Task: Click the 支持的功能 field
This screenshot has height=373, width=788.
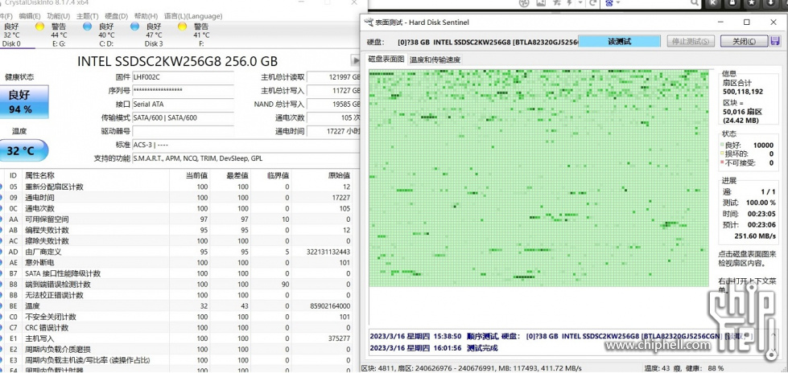Action: [x=245, y=158]
